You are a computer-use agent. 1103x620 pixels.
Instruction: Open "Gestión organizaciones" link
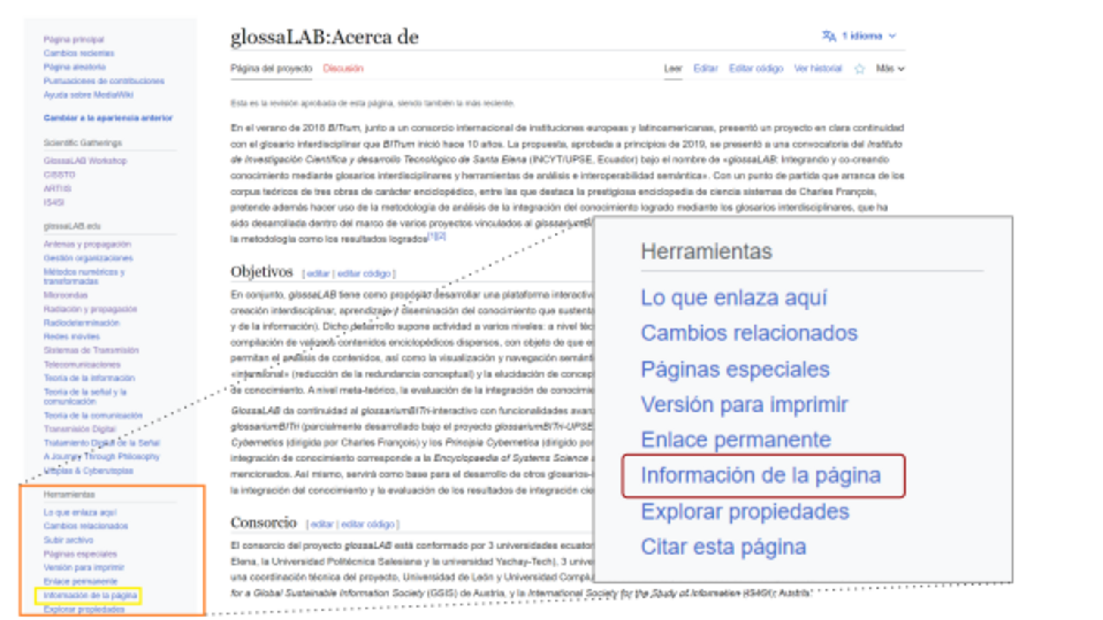(x=88, y=258)
